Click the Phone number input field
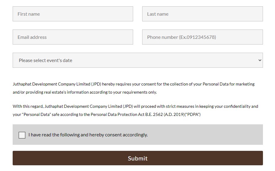The width and height of the screenshot is (275, 171). [x=202, y=37]
